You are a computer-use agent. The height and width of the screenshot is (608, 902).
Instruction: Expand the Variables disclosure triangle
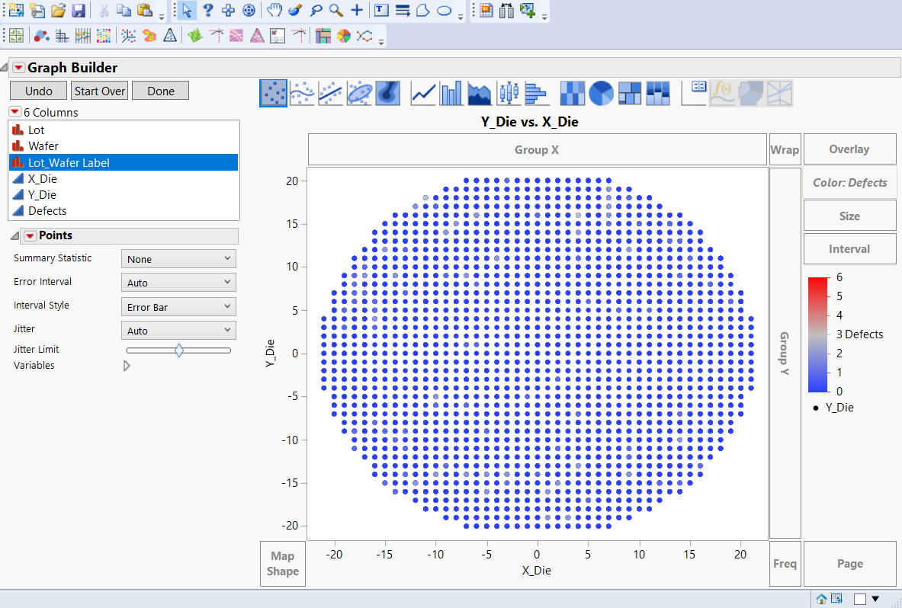tap(127, 365)
